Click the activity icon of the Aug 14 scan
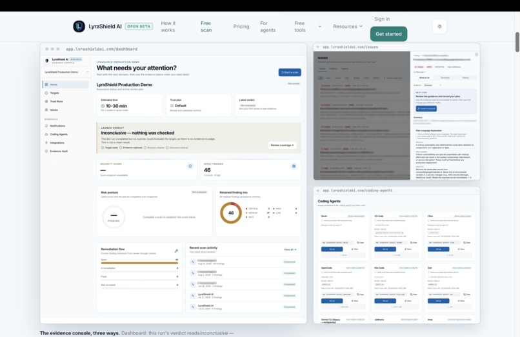This screenshot has width=520, height=337. [x=193, y=262]
